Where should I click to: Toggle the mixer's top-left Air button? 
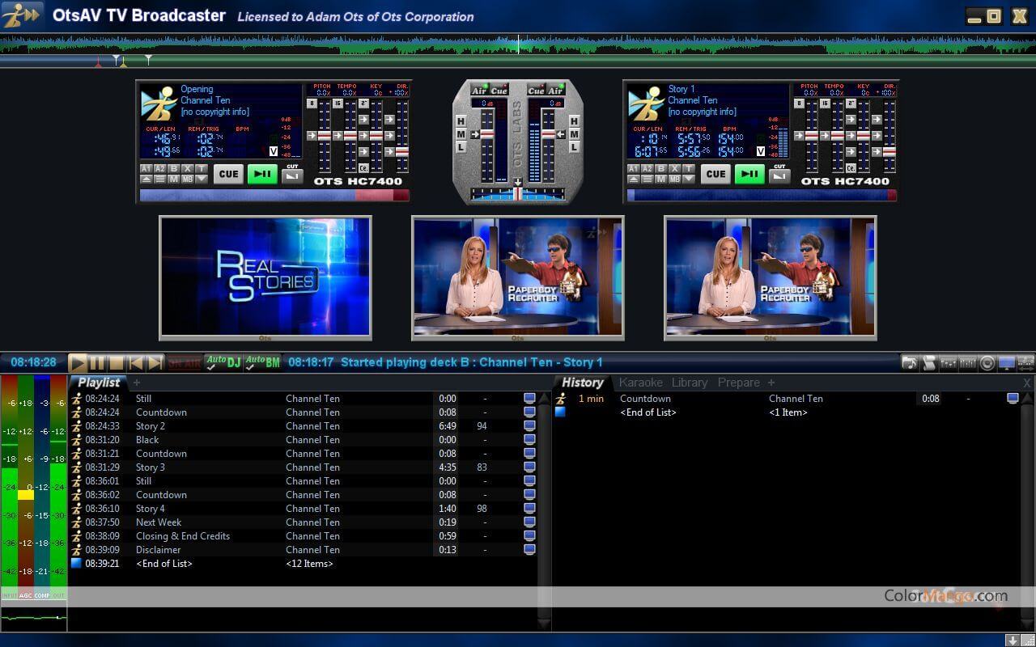(479, 91)
